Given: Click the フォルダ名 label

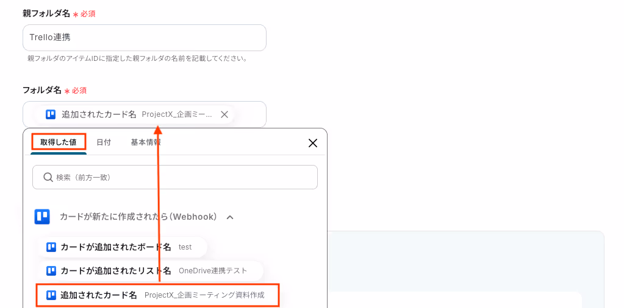Looking at the screenshot, I should (x=42, y=90).
